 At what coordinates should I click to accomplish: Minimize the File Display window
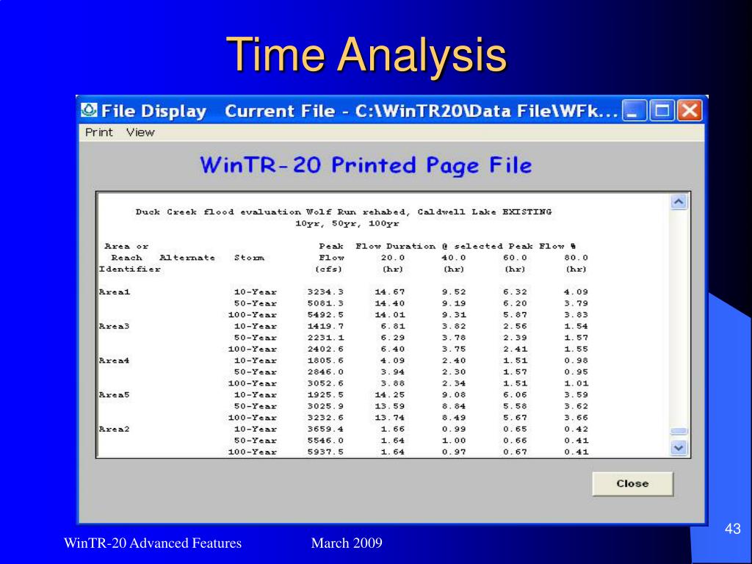click(x=634, y=111)
